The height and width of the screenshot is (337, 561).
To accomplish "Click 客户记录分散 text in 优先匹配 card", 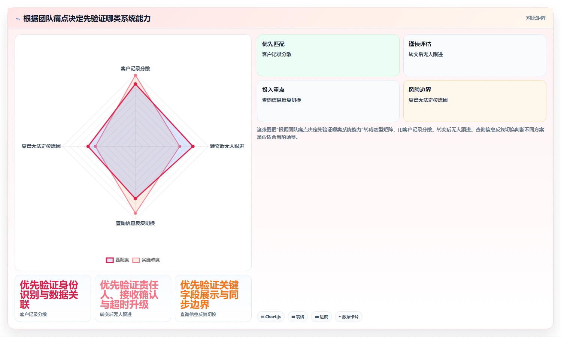I will pyautogui.click(x=277, y=54).
